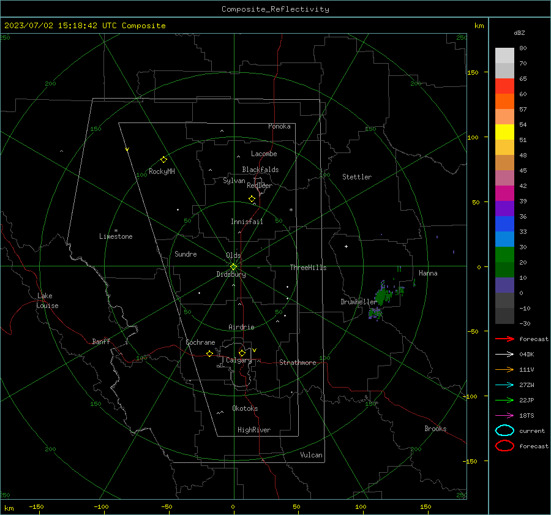551x515 pixels.
Task: Click the Vulcan town label
Action: coord(311,455)
